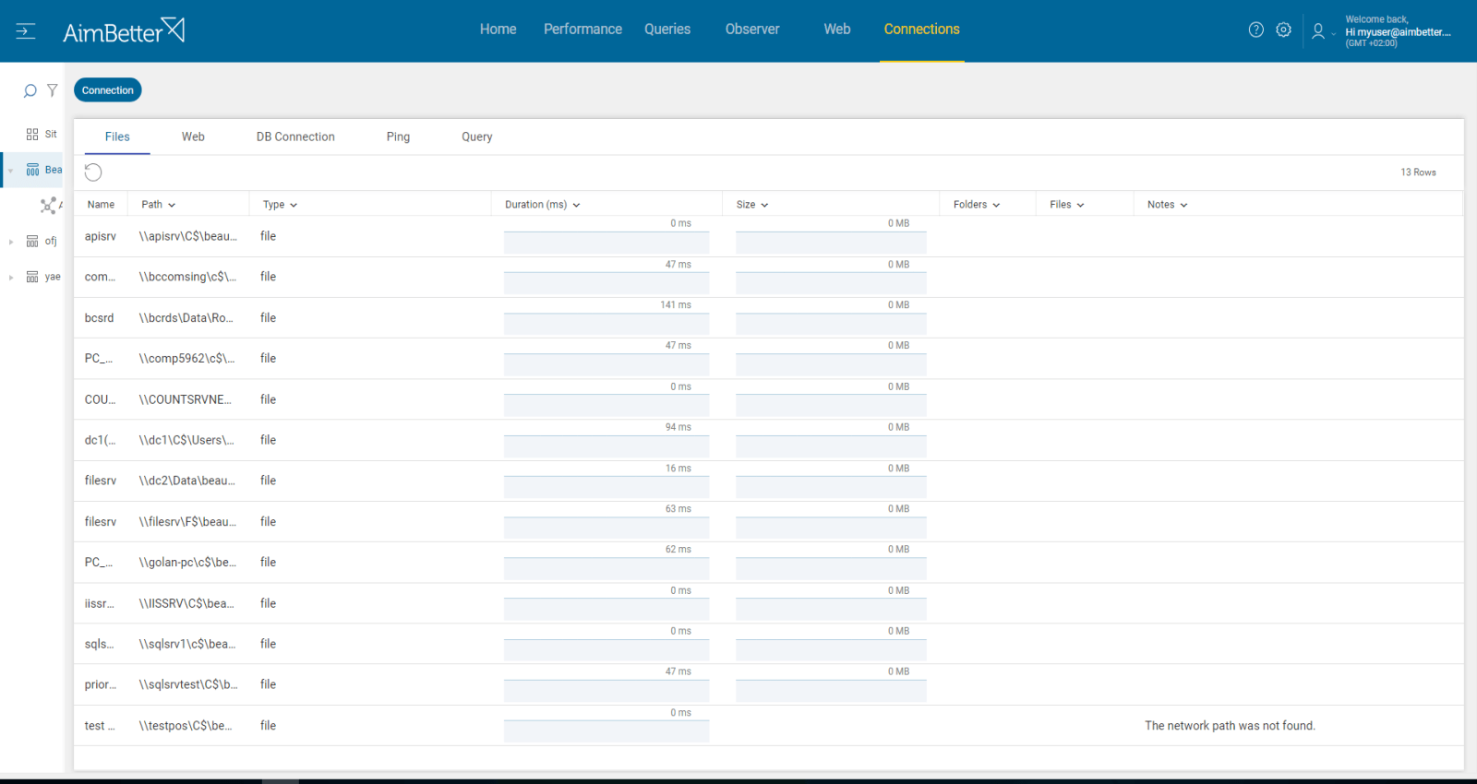The width and height of the screenshot is (1477, 784).
Task: Click the \\dc2\Data\beau path cell
Action: pyautogui.click(x=187, y=481)
